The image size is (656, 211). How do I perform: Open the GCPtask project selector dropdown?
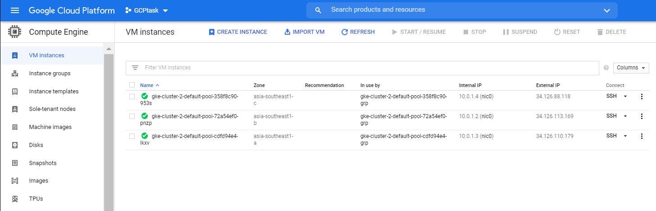coord(146,10)
